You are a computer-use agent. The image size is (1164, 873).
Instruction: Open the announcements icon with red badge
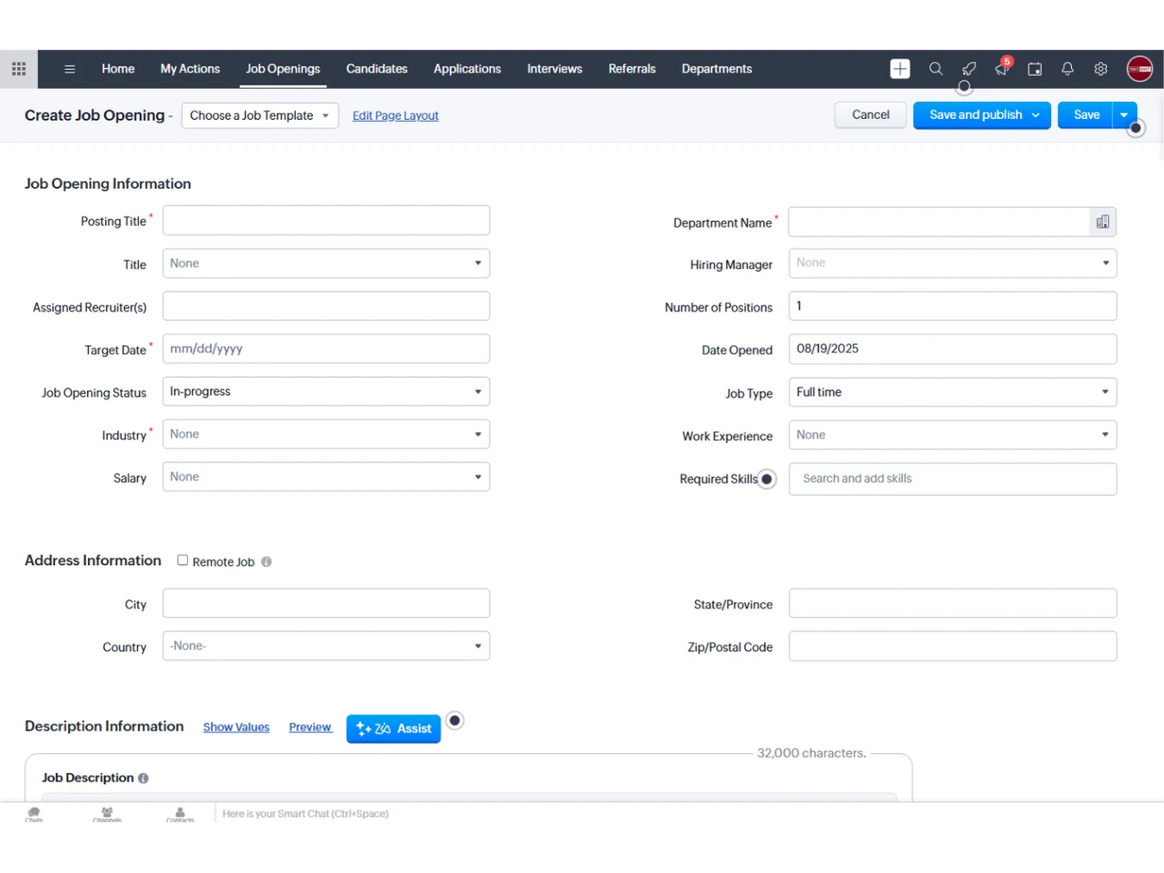1002,68
